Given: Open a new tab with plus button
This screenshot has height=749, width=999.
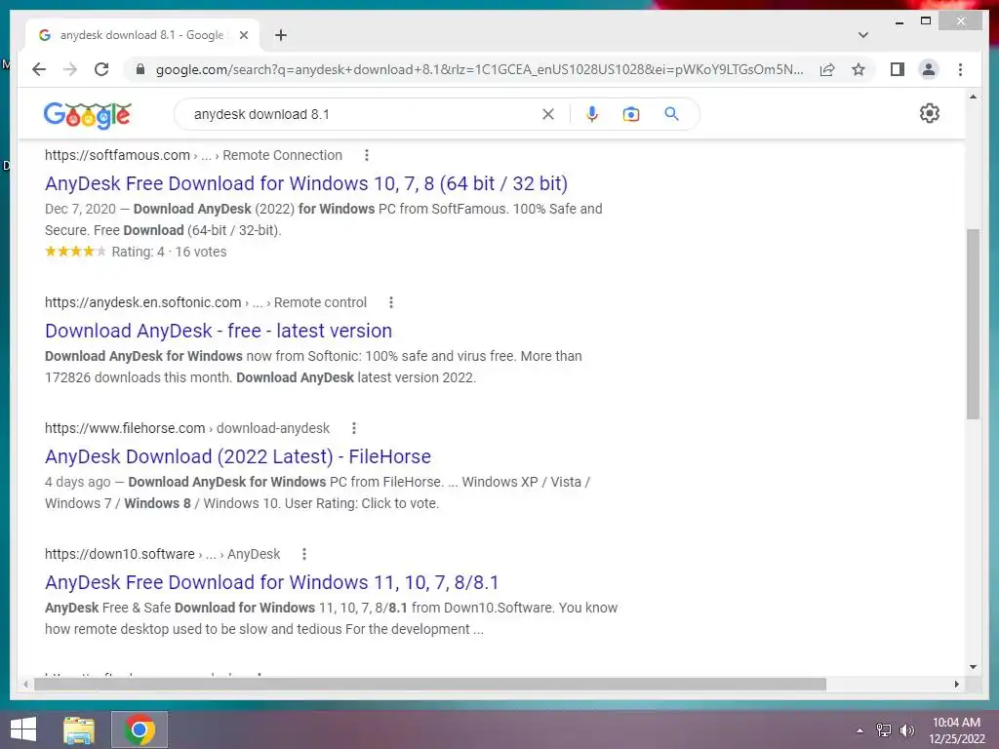Looking at the screenshot, I should (281, 35).
